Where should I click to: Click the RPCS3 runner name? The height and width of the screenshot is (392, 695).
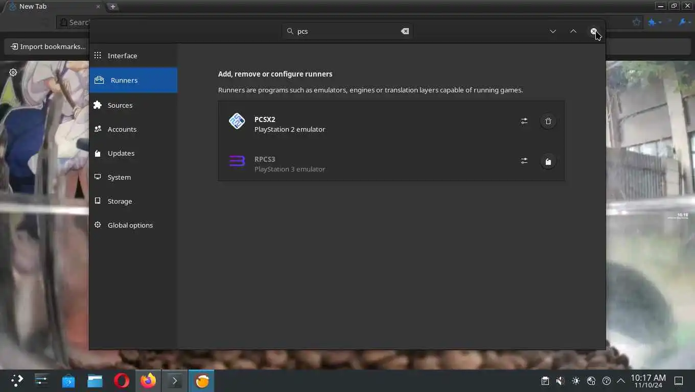point(265,159)
